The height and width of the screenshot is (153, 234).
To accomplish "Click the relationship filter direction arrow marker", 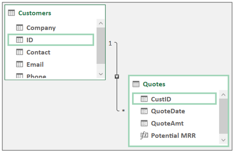I will click(x=117, y=77).
